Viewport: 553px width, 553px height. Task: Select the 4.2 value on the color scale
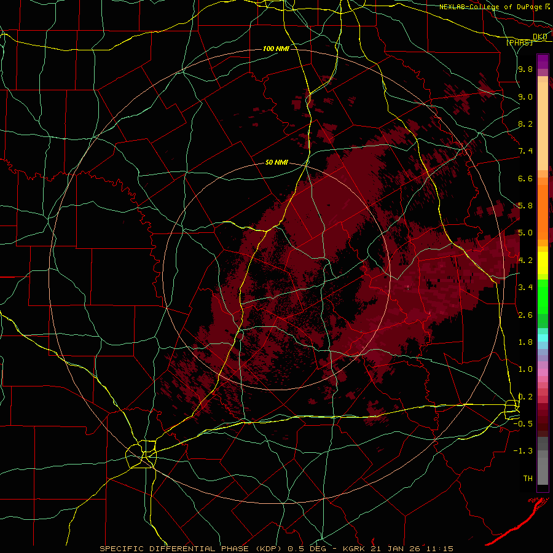click(x=525, y=261)
